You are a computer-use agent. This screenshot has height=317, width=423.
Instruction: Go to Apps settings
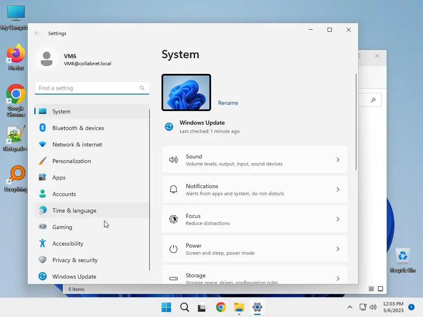click(92, 177)
